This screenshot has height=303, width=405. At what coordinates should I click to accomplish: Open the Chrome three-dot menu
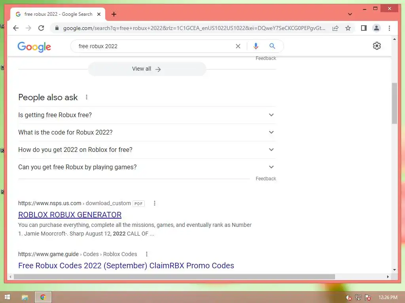pos(389,28)
